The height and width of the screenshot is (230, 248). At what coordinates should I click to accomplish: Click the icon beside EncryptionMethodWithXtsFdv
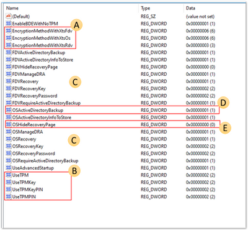tap(9, 30)
